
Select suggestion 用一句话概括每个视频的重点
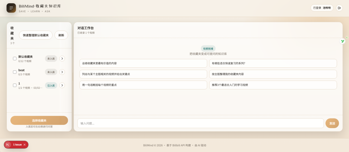[143, 85]
